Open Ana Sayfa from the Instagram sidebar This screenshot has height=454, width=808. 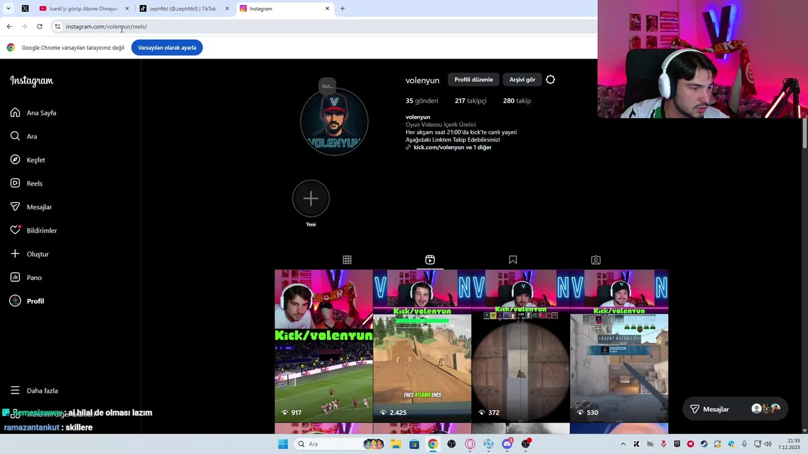point(33,113)
